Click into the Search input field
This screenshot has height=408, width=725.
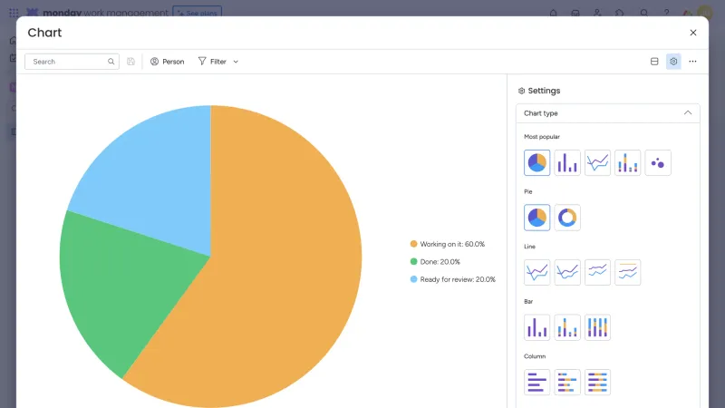point(72,62)
